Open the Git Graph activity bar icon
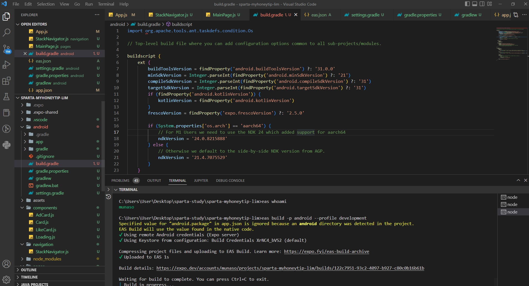Image resolution: width=529 pixels, height=286 pixels. point(6,129)
